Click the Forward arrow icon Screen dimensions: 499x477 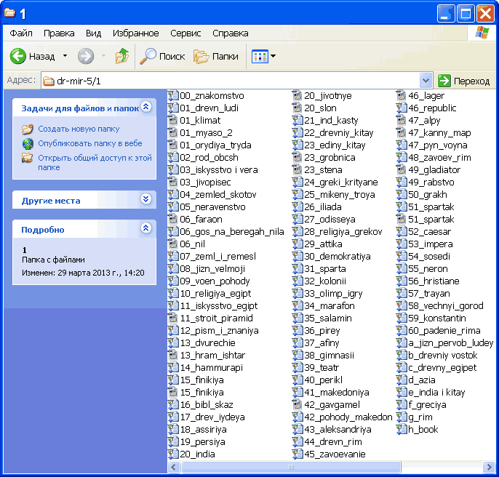[86, 56]
